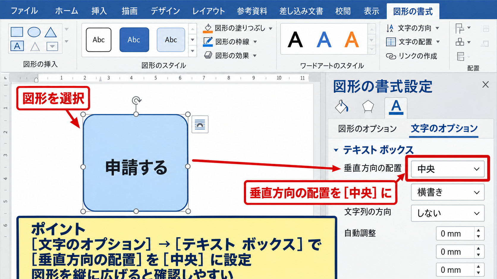Select the 申請する rounded rectangle shape

[136, 163]
